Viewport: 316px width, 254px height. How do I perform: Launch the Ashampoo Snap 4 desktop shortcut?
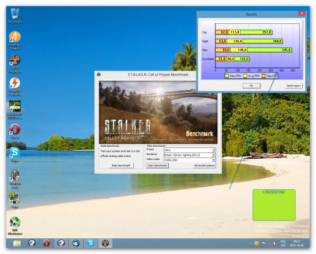point(15,40)
